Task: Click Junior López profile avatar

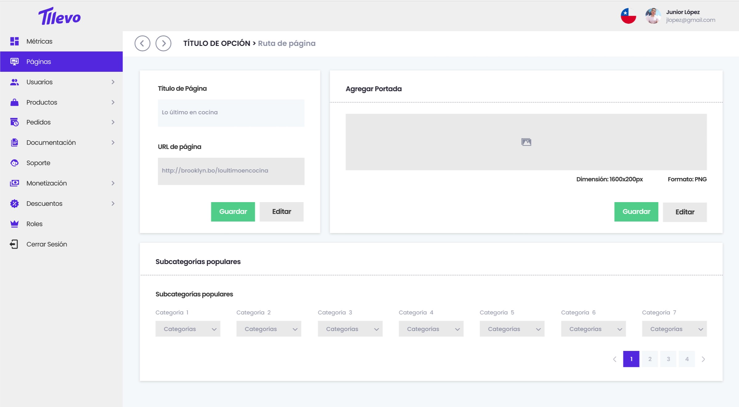Action: [x=653, y=16]
